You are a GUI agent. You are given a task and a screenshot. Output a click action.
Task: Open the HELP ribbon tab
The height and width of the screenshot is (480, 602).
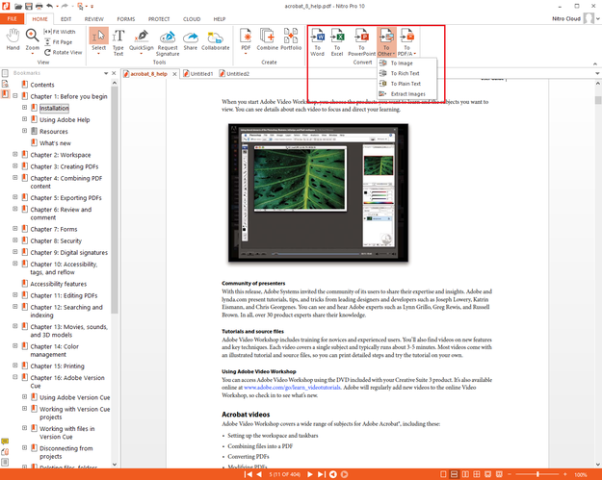click(220, 19)
